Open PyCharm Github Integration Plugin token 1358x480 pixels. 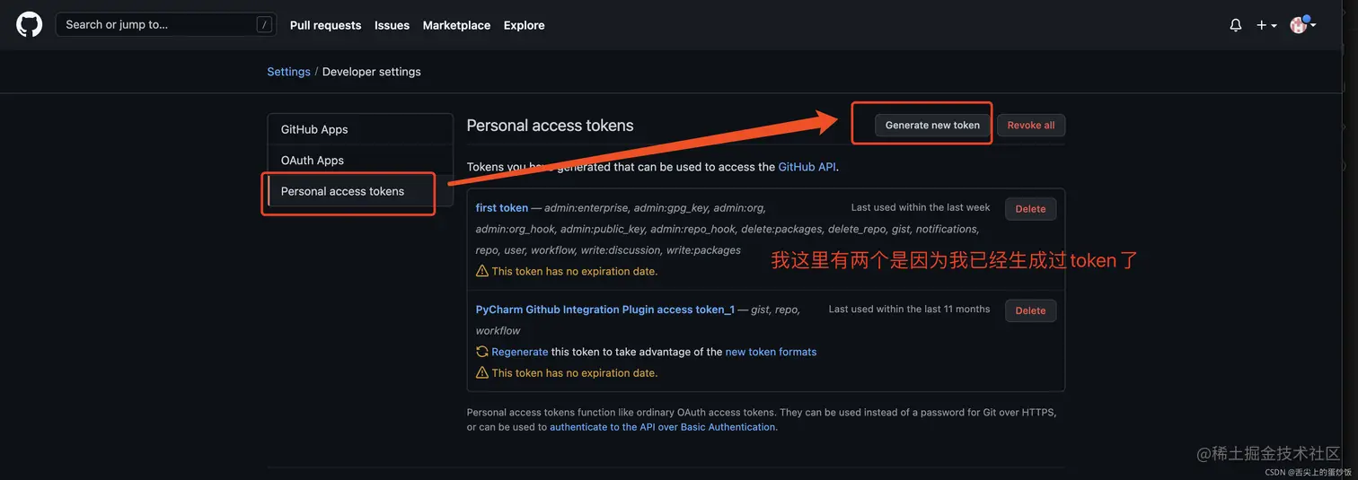point(604,310)
